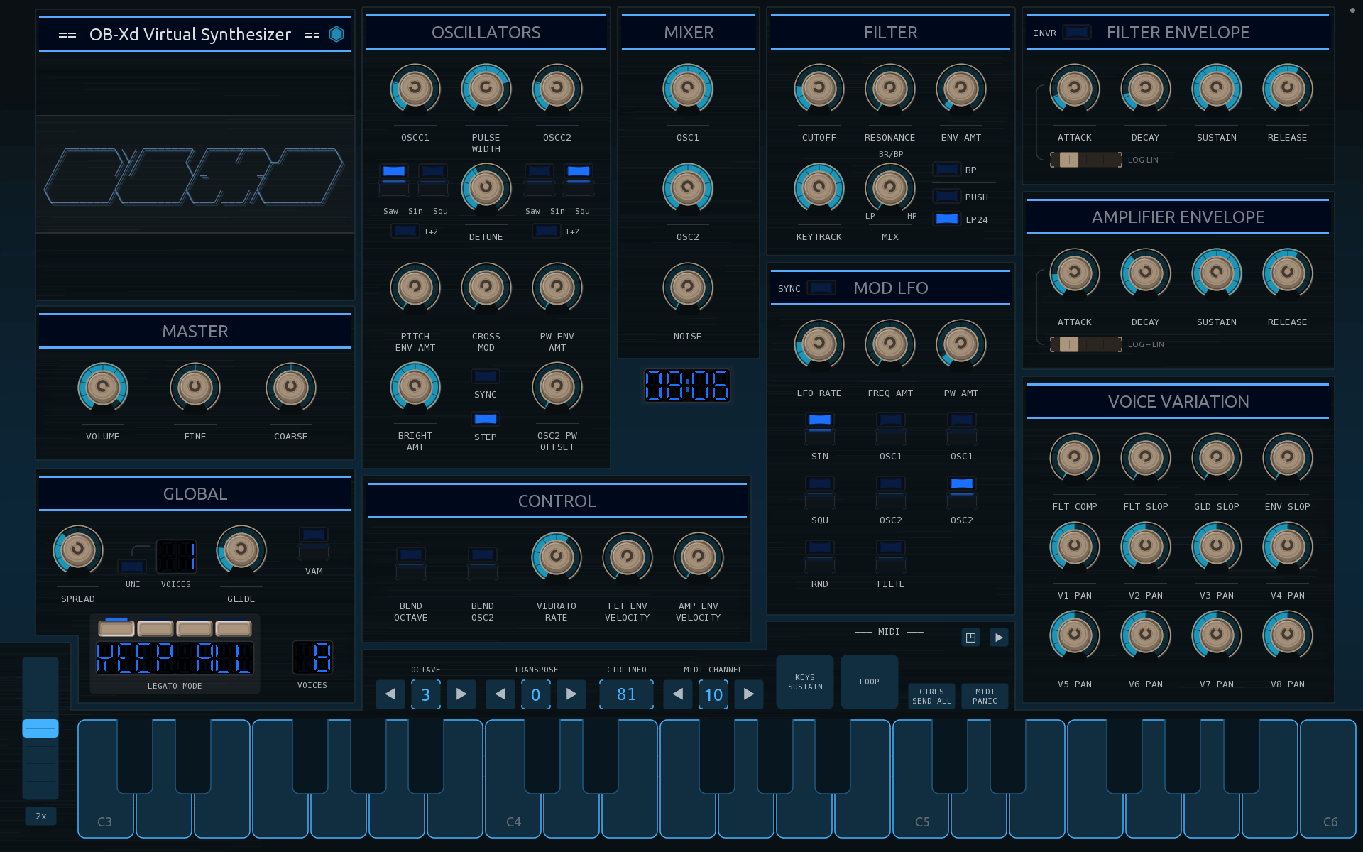Click the MIDI learn panel icon

tap(970, 638)
